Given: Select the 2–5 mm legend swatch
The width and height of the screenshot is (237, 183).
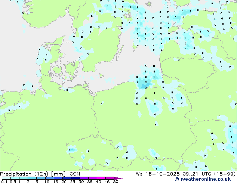Looking at the screenshot, I should 32,178.
